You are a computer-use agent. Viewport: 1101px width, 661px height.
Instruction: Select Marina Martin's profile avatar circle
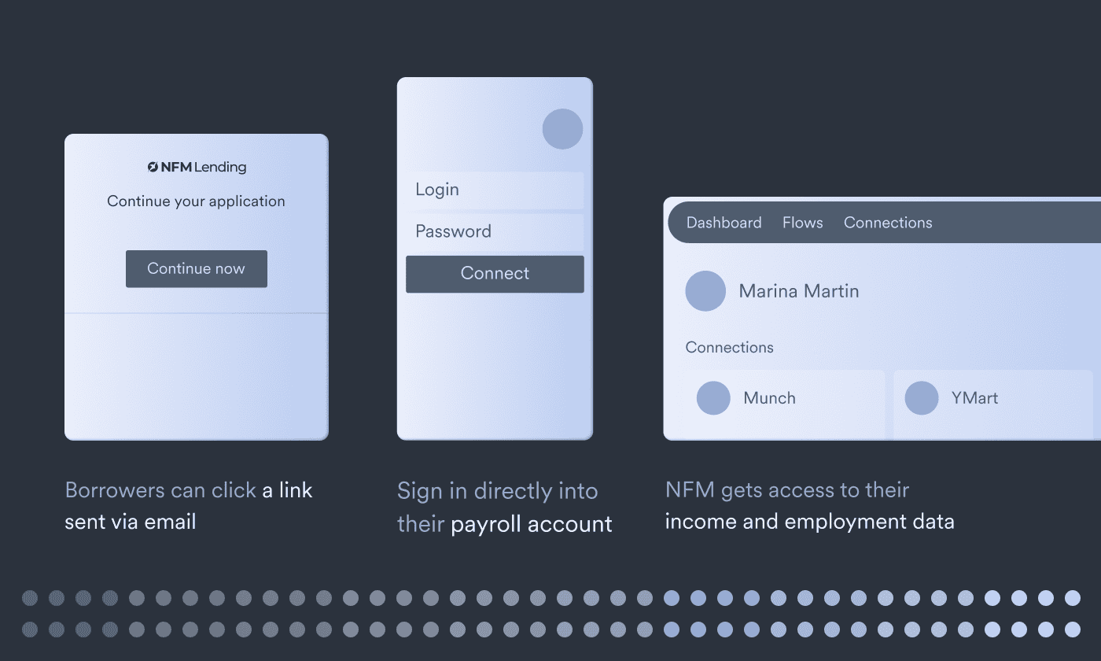(705, 291)
